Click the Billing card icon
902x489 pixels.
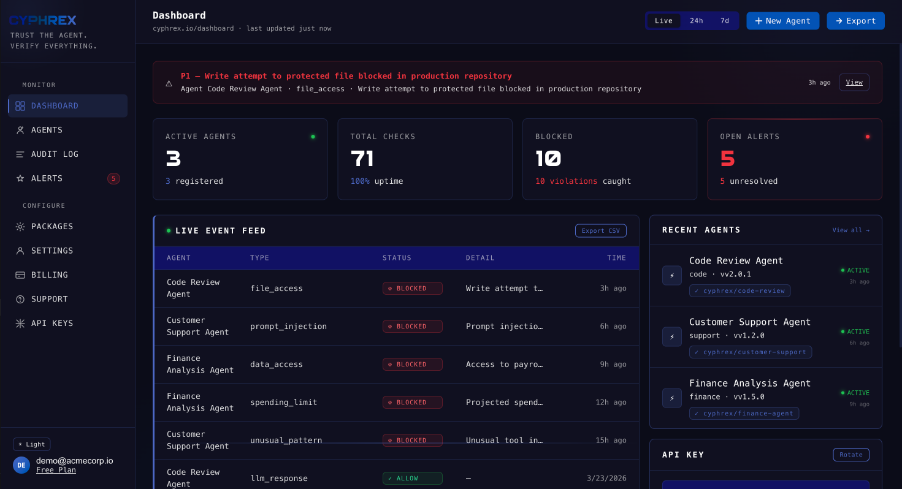(20, 275)
